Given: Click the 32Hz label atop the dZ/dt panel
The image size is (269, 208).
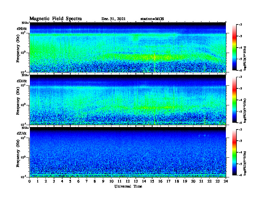Looking at the screenshot, I should coord(25,128).
